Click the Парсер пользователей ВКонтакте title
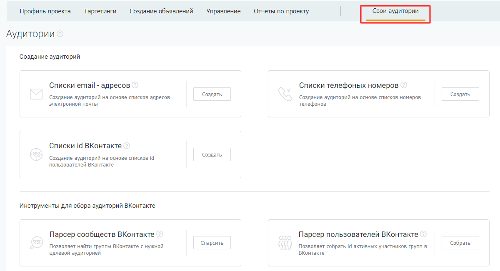 click(x=358, y=234)
